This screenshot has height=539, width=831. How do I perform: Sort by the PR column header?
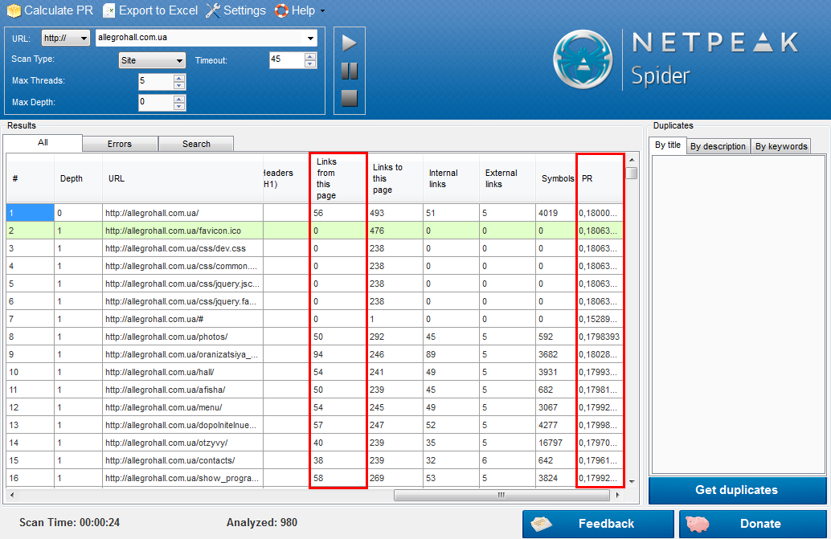point(600,179)
